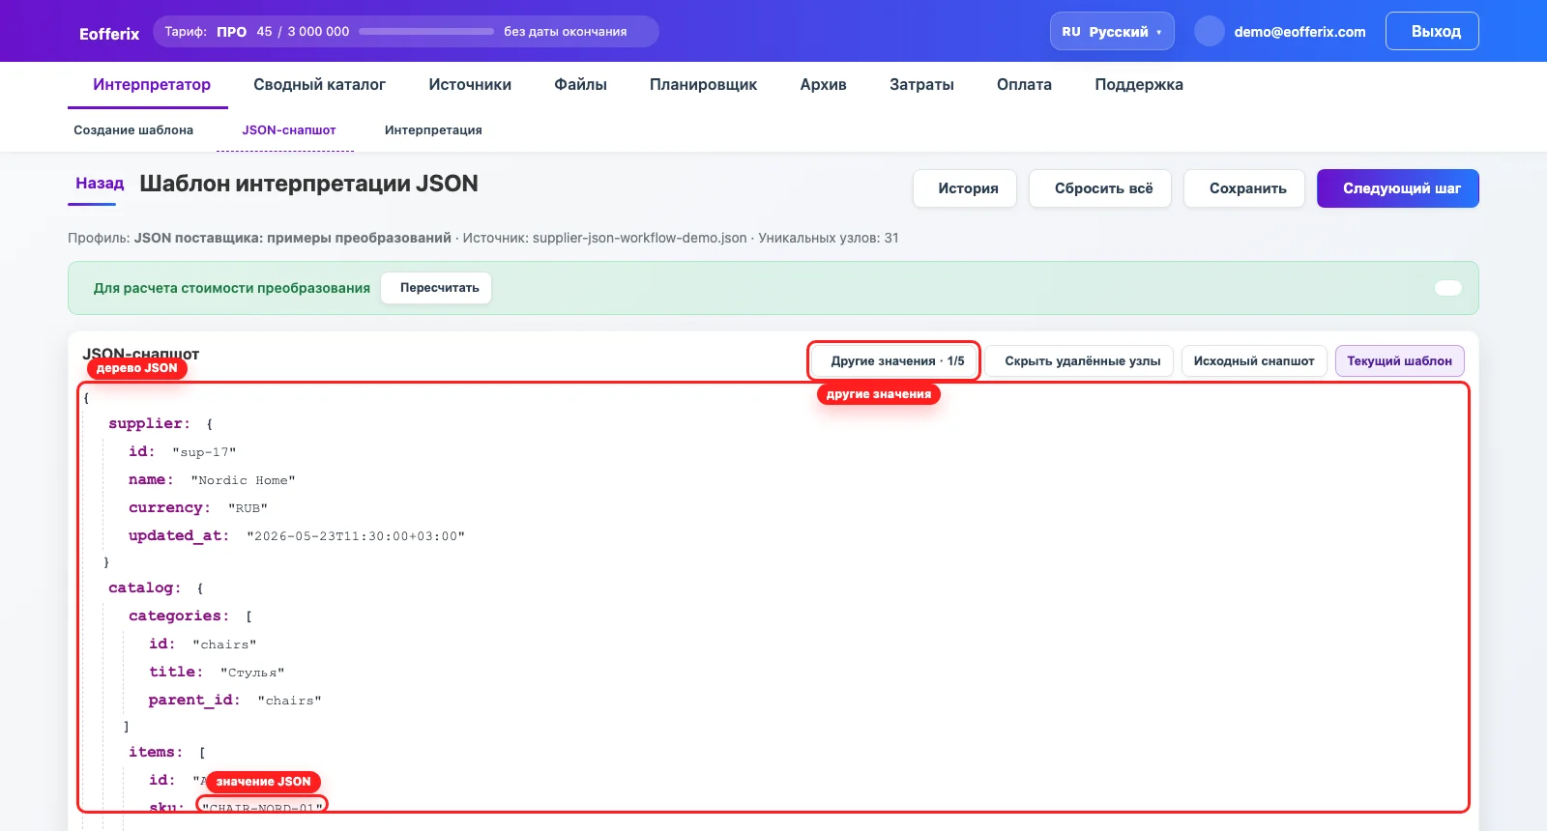The image size is (1547, 831).
Task: Select the supplier id key
Action: (x=141, y=451)
